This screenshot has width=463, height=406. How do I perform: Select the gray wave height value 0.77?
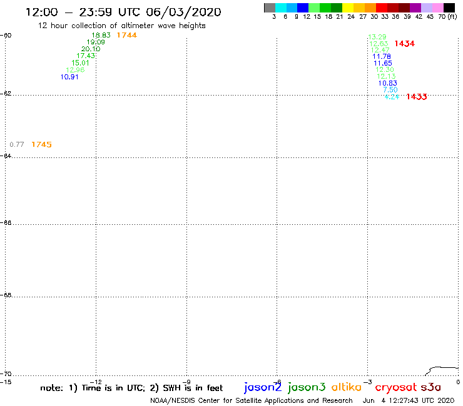tap(16, 144)
